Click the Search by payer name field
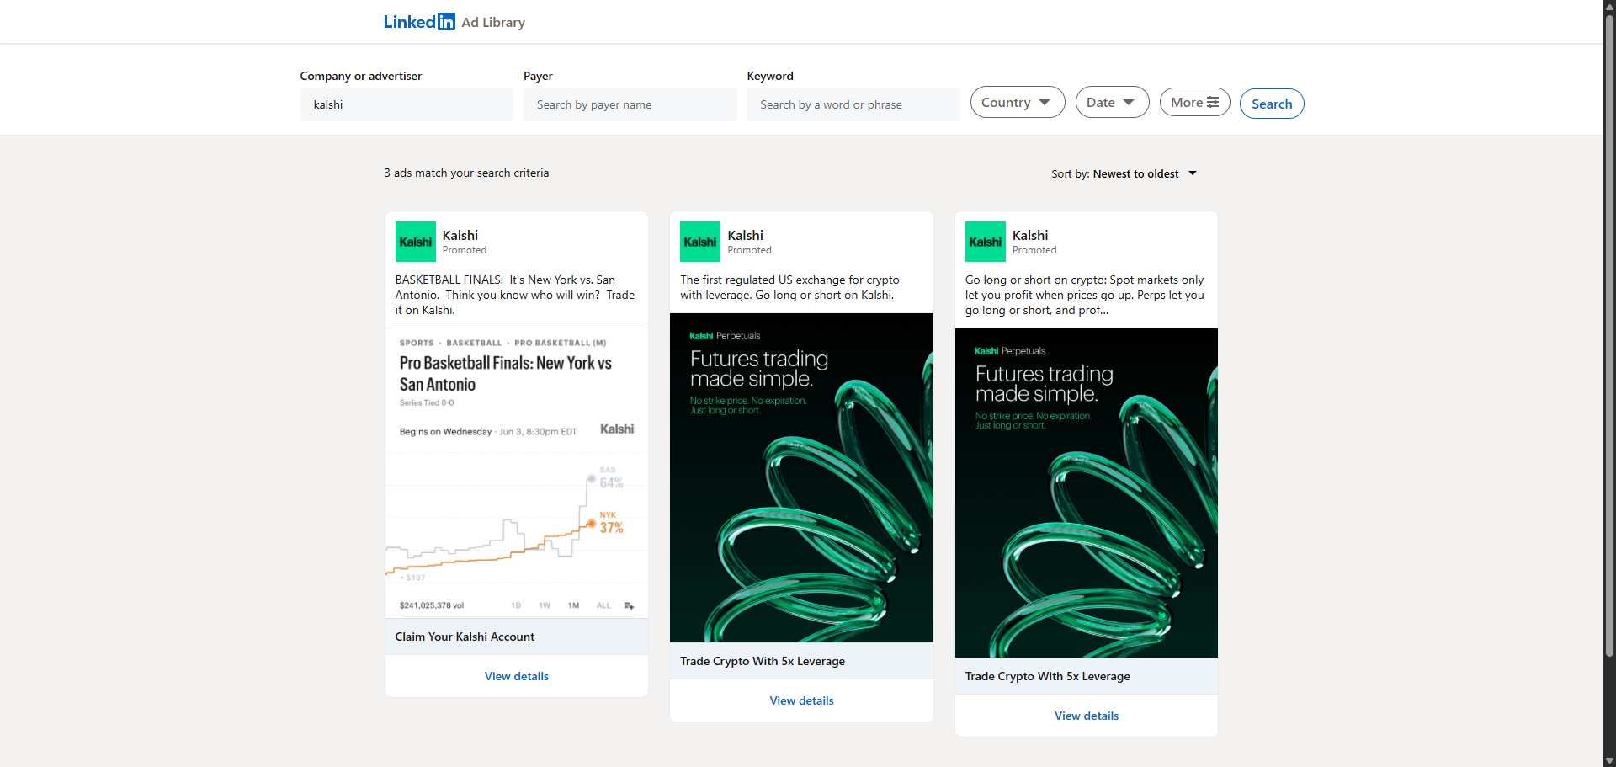Screen dimensions: 1616x767 [x=630, y=104]
